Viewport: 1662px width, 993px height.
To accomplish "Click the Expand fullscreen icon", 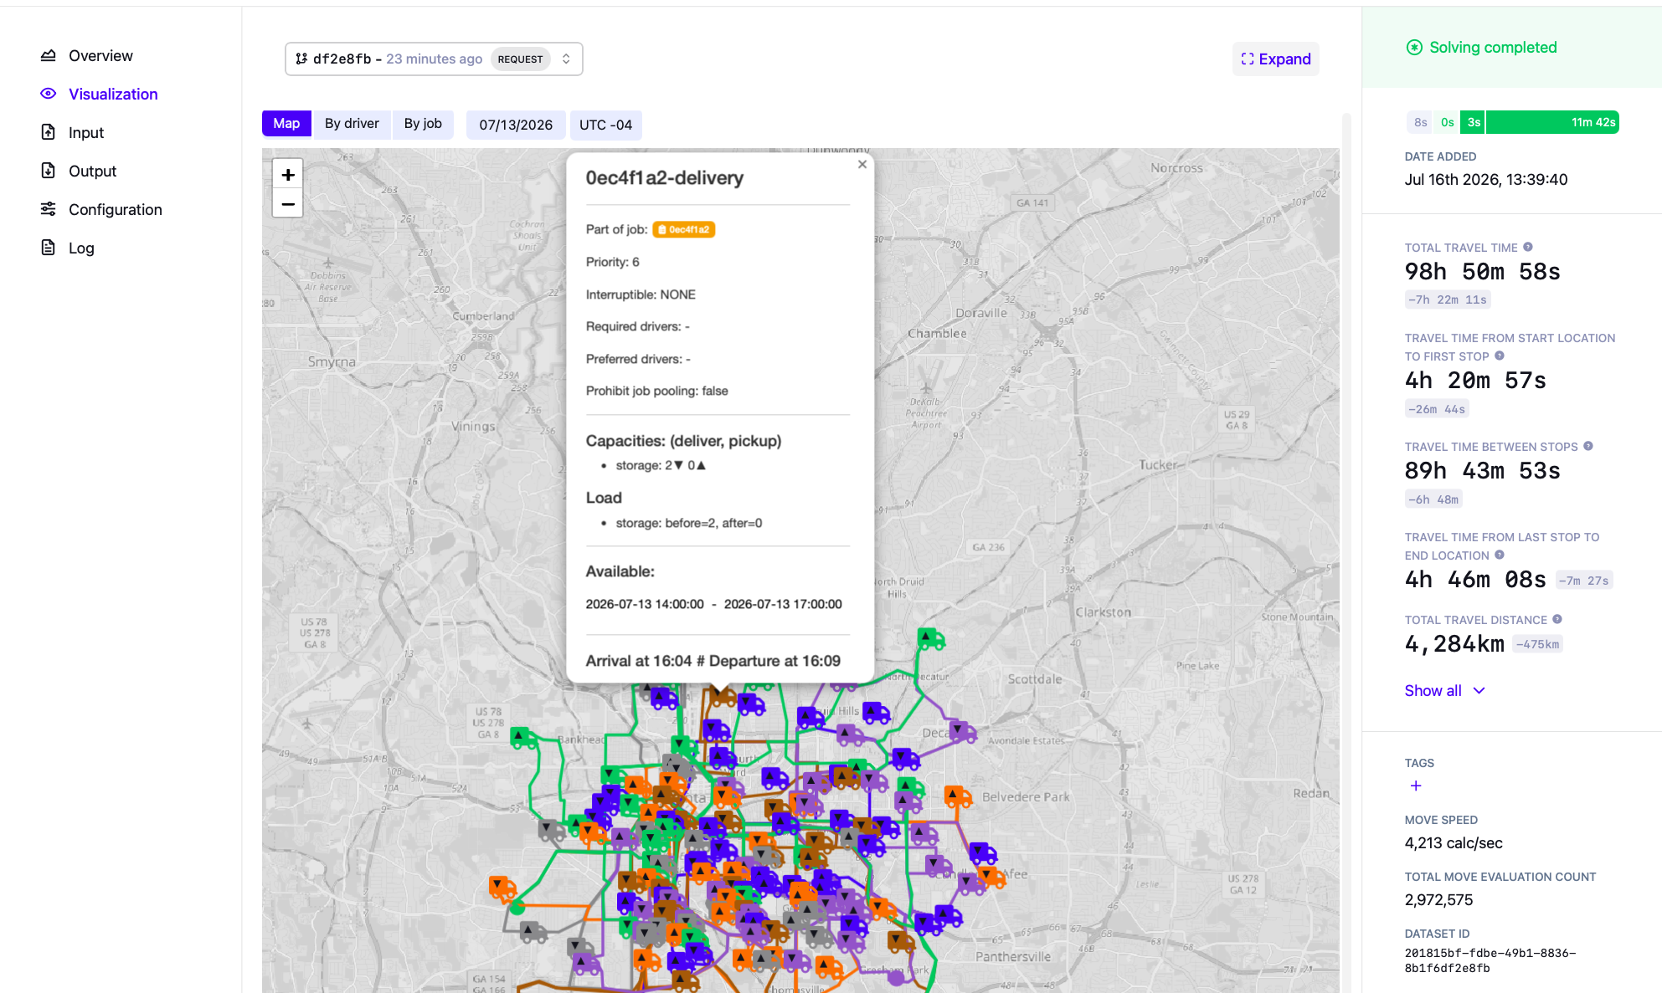I will click(x=1248, y=59).
